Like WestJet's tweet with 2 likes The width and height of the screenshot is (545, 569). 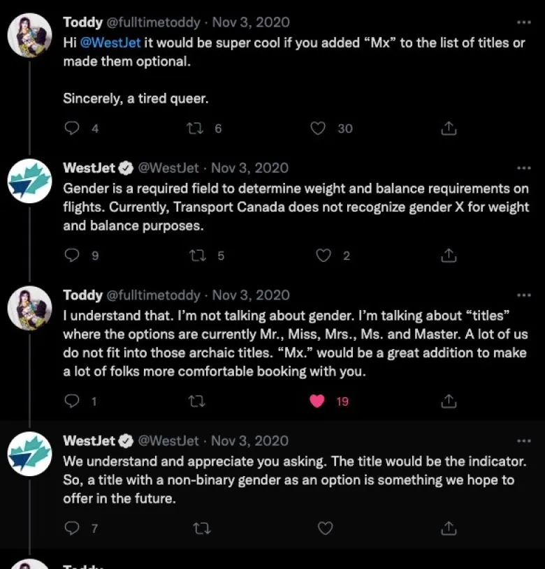(323, 256)
